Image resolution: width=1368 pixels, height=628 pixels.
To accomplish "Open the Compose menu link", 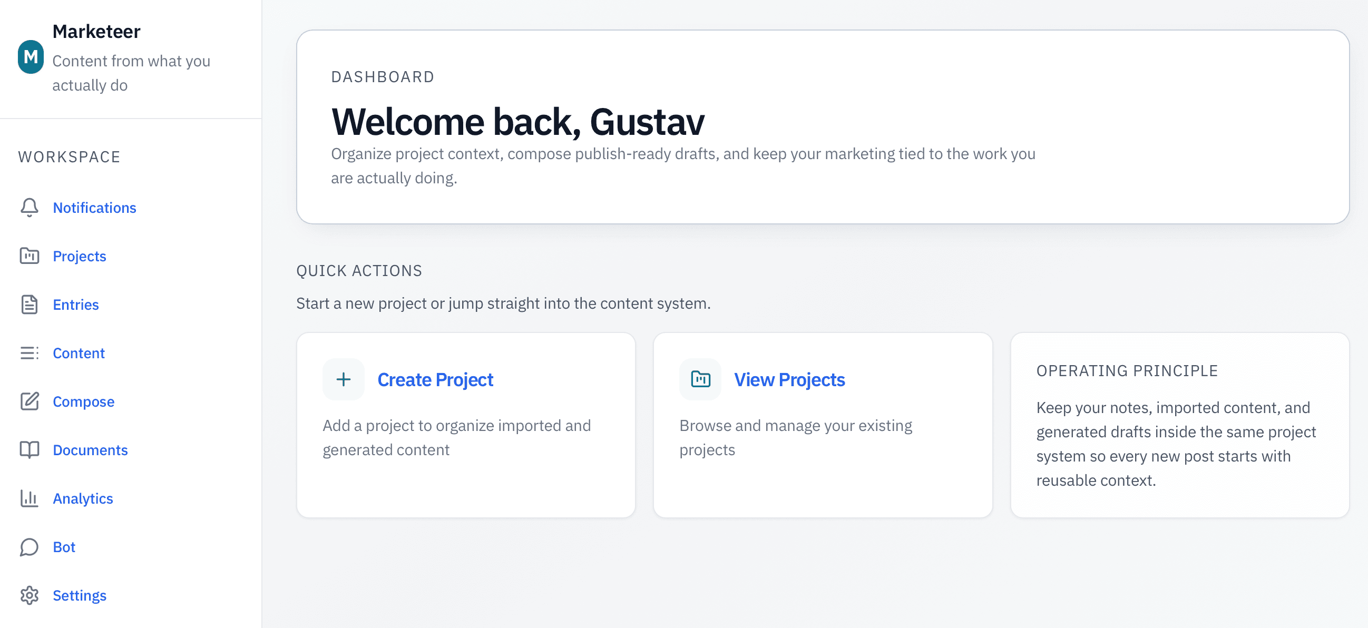I will [x=83, y=401].
